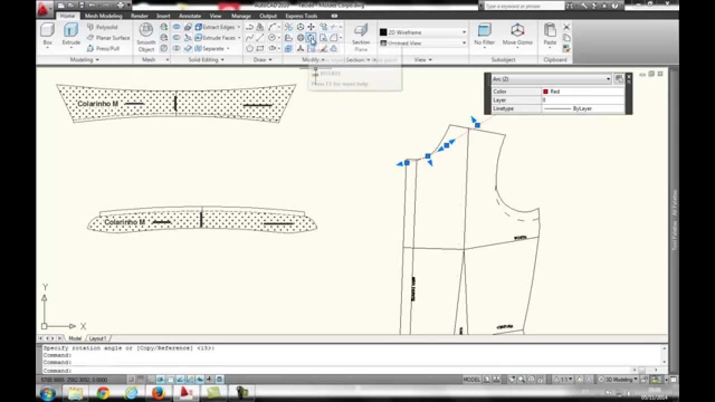Open the Annotate ribbon tab
Image resolution: width=715 pixels, height=402 pixels.
pyautogui.click(x=189, y=16)
